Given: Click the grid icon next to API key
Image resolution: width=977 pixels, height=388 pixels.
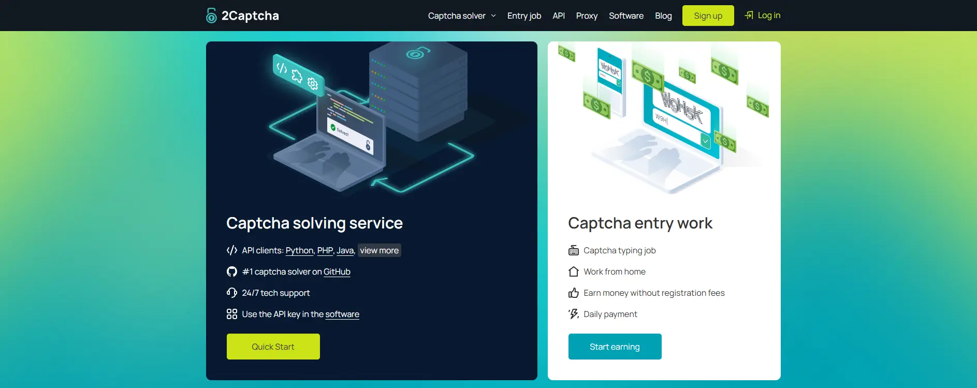Looking at the screenshot, I should coord(232,314).
